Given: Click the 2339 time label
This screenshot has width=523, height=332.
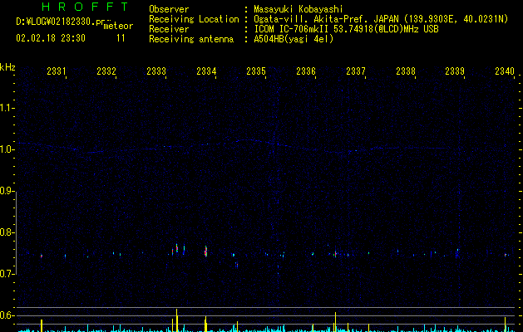Looking at the screenshot, I should pyautogui.click(x=455, y=71).
